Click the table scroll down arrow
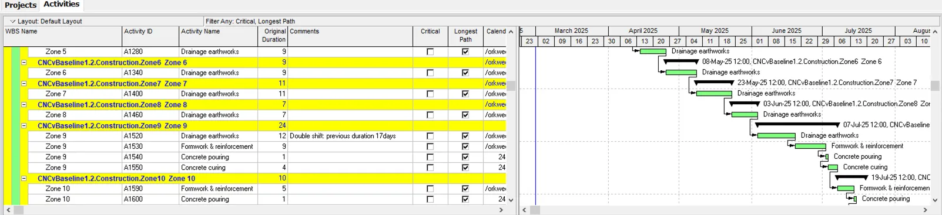Image resolution: width=942 pixels, height=215 pixels. point(511,200)
